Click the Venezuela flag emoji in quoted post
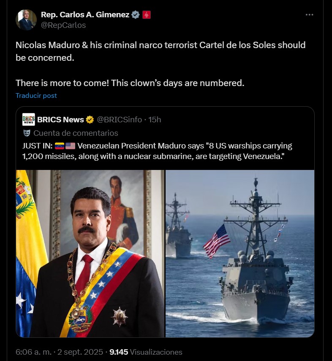This screenshot has height=361, width=332. coord(60,146)
